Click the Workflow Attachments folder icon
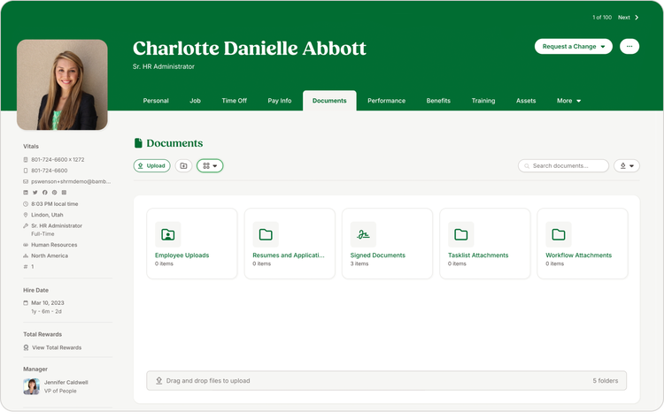The image size is (664, 419). [558, 234]
